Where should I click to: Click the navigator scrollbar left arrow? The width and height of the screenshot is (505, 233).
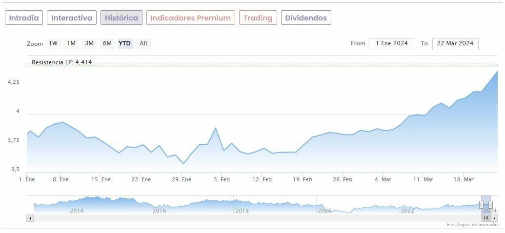(30, 218)
